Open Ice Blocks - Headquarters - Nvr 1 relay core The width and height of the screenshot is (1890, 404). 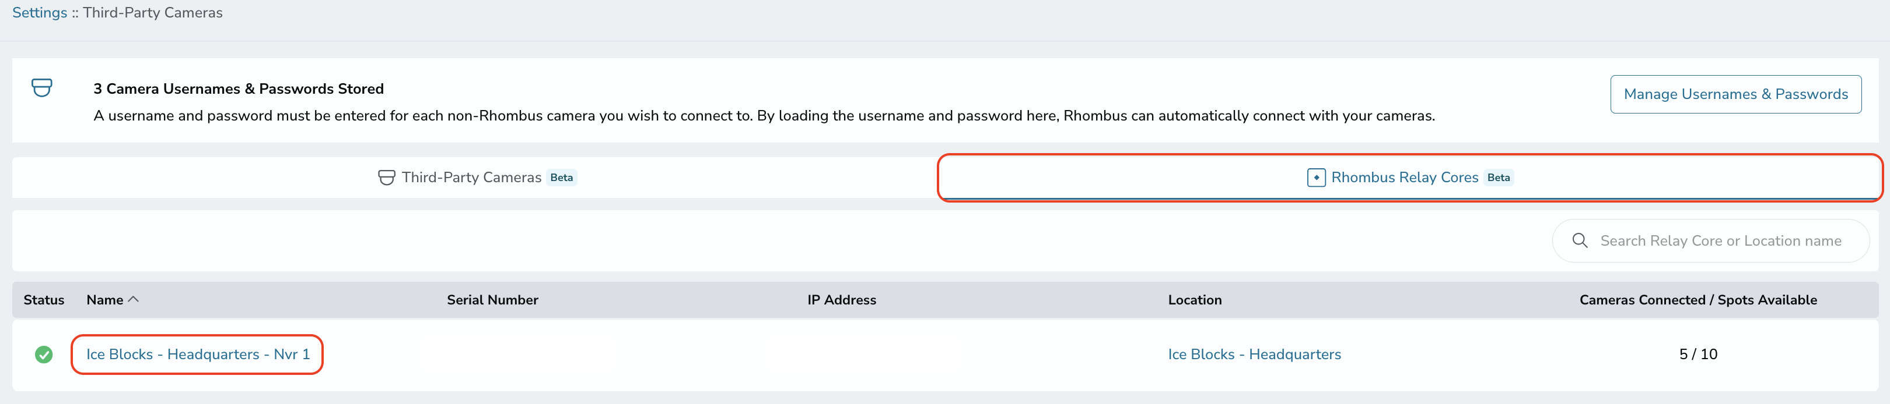[198, 355]
